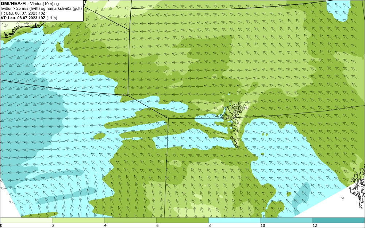Click the legend scale label 8
The image size is (365, 228).
(210, 225)
